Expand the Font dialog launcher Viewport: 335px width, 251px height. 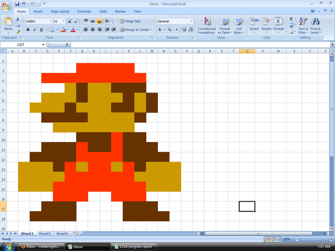pos(78,37)
